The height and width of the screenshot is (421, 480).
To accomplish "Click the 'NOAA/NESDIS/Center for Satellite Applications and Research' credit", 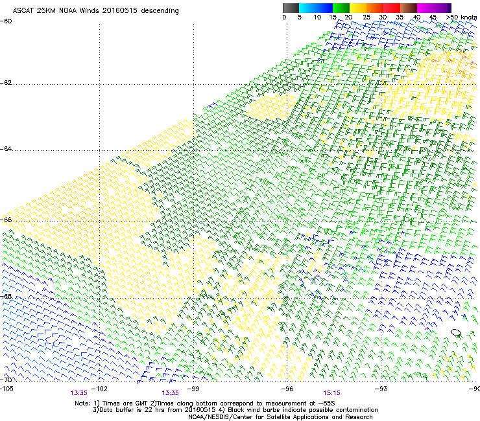I will (280, 417).
